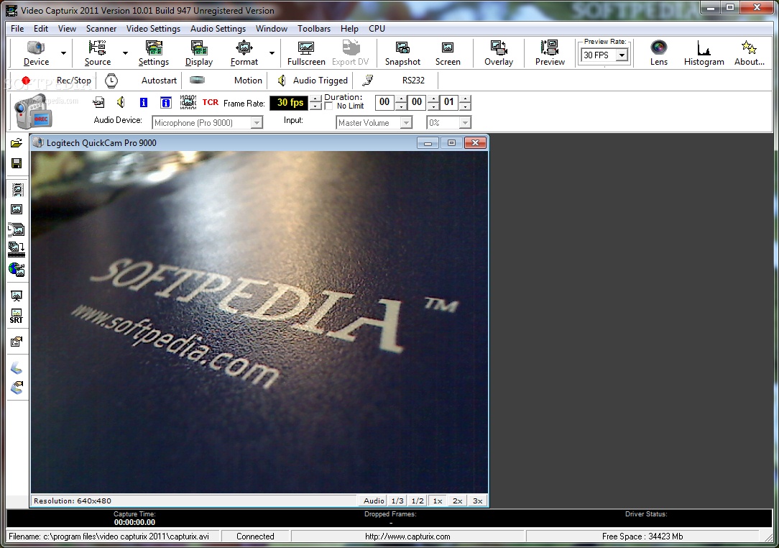Click the single picture sidebar icon
This screenshot has height=548, width=779.
click(x=17, y=209)
